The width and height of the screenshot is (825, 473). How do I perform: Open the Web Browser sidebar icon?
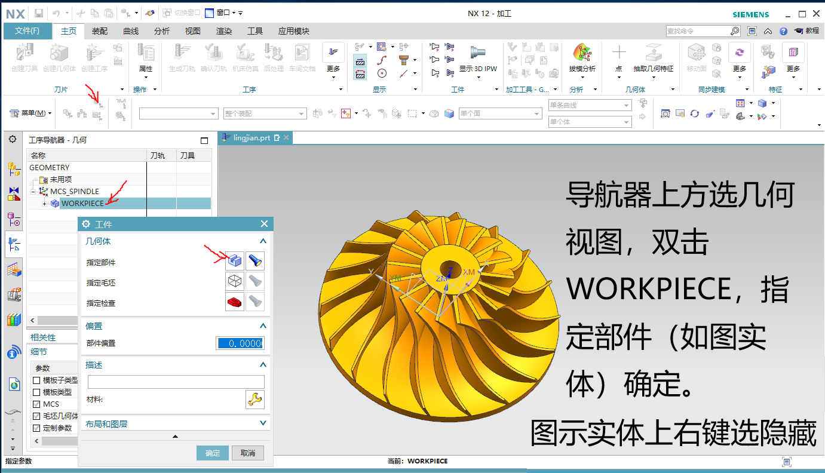coord(14,384)
